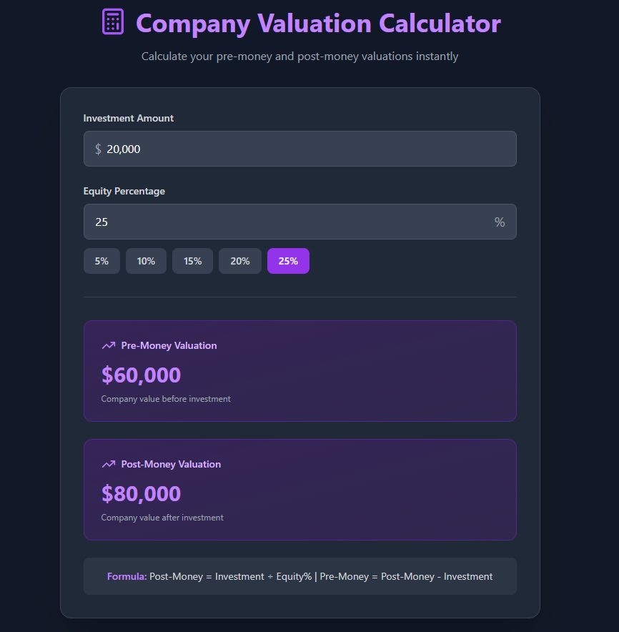Select the 5% equity preset
Viewport: 619px width, 632px height.
pos(101,261)
